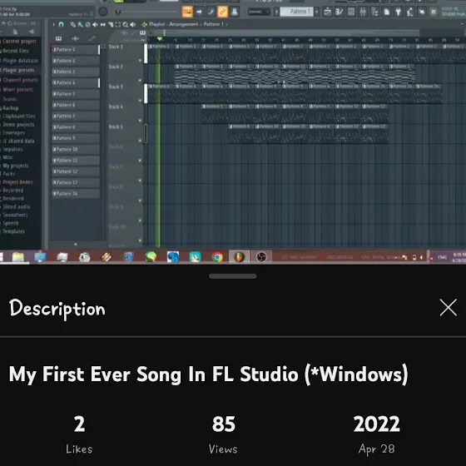The image size is (466, 466).
Task: Click the FL Studio fruit icon in taskbar
Action: tap(240, 257)
